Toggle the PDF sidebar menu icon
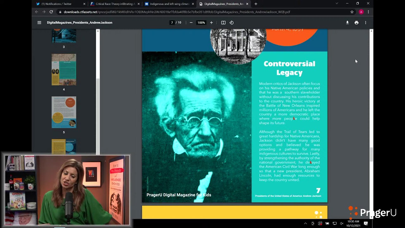Screen dimensions: 405x228 pos(39,22)
